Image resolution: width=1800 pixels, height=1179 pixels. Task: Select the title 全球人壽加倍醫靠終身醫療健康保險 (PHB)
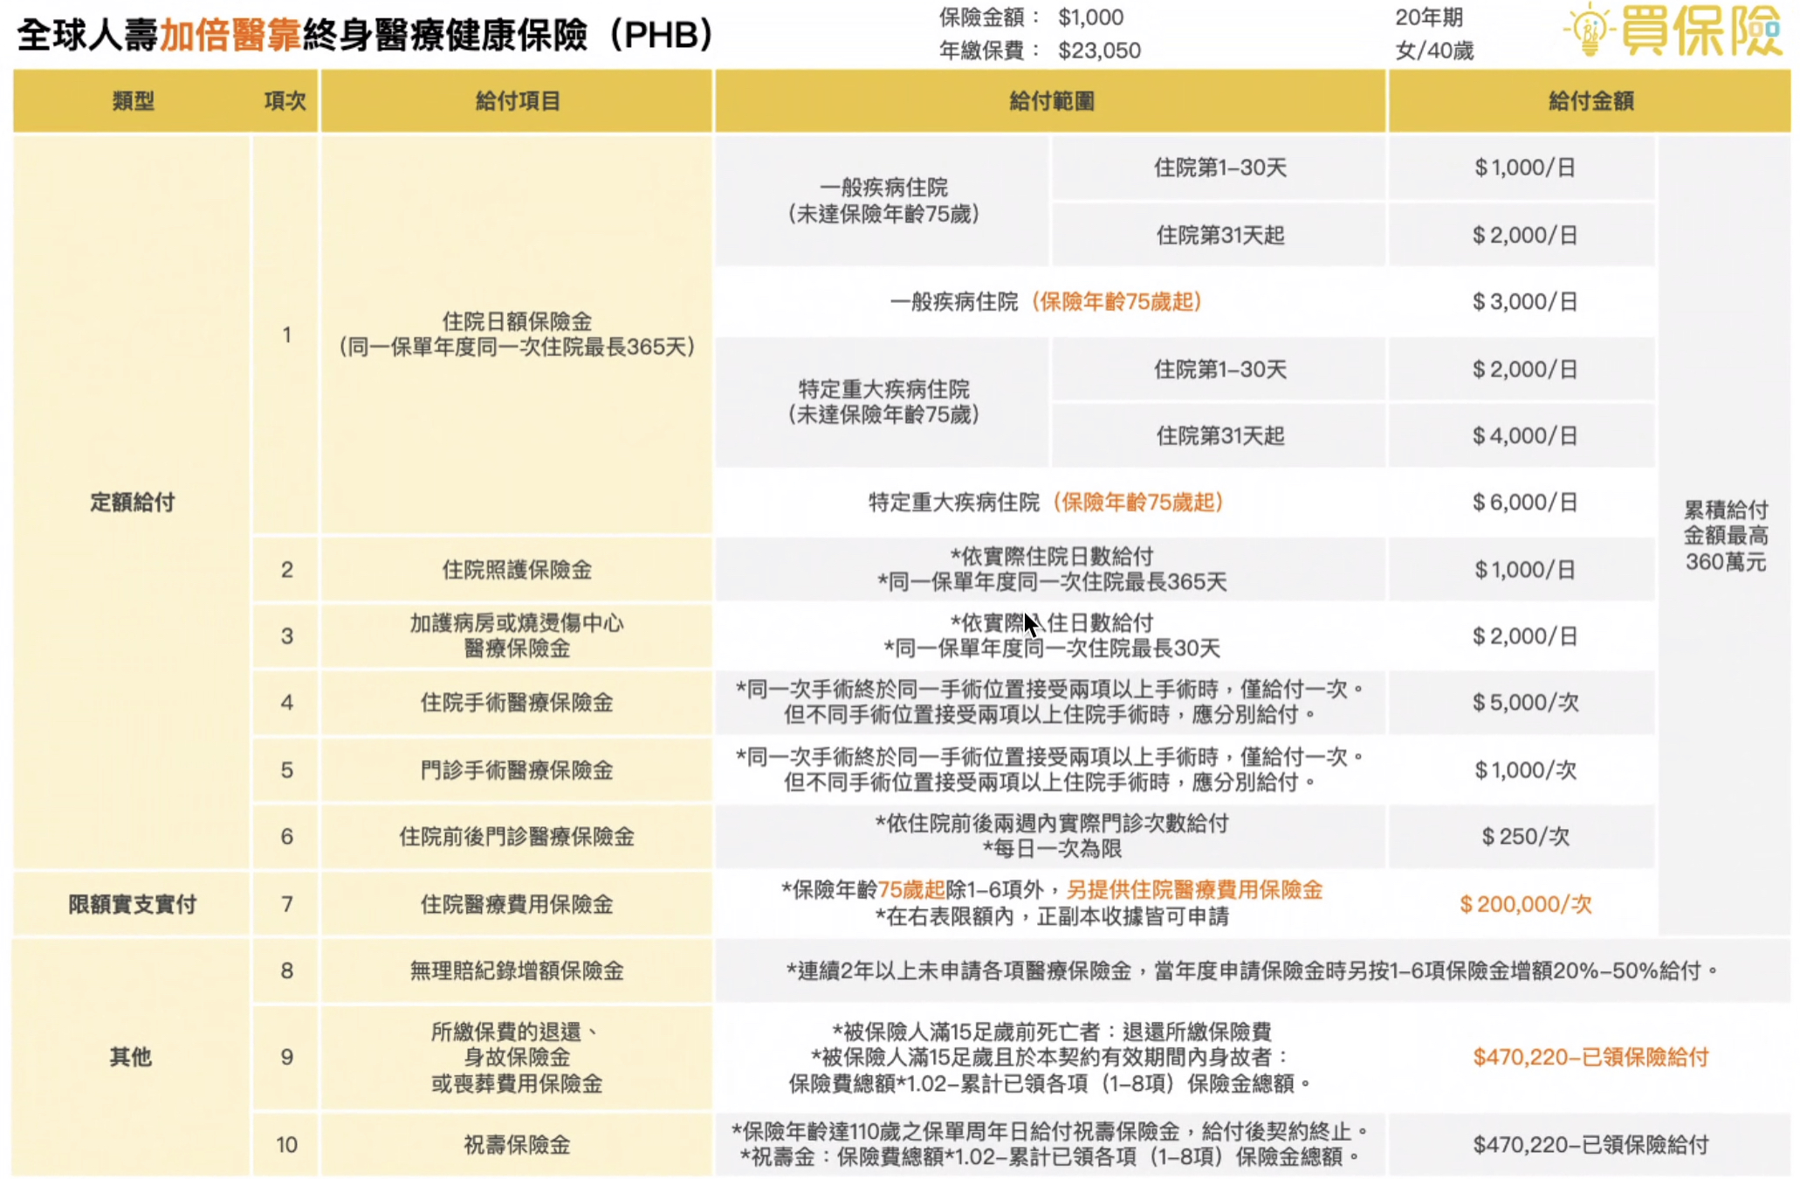pyautogui.click(x=365, y=35)
